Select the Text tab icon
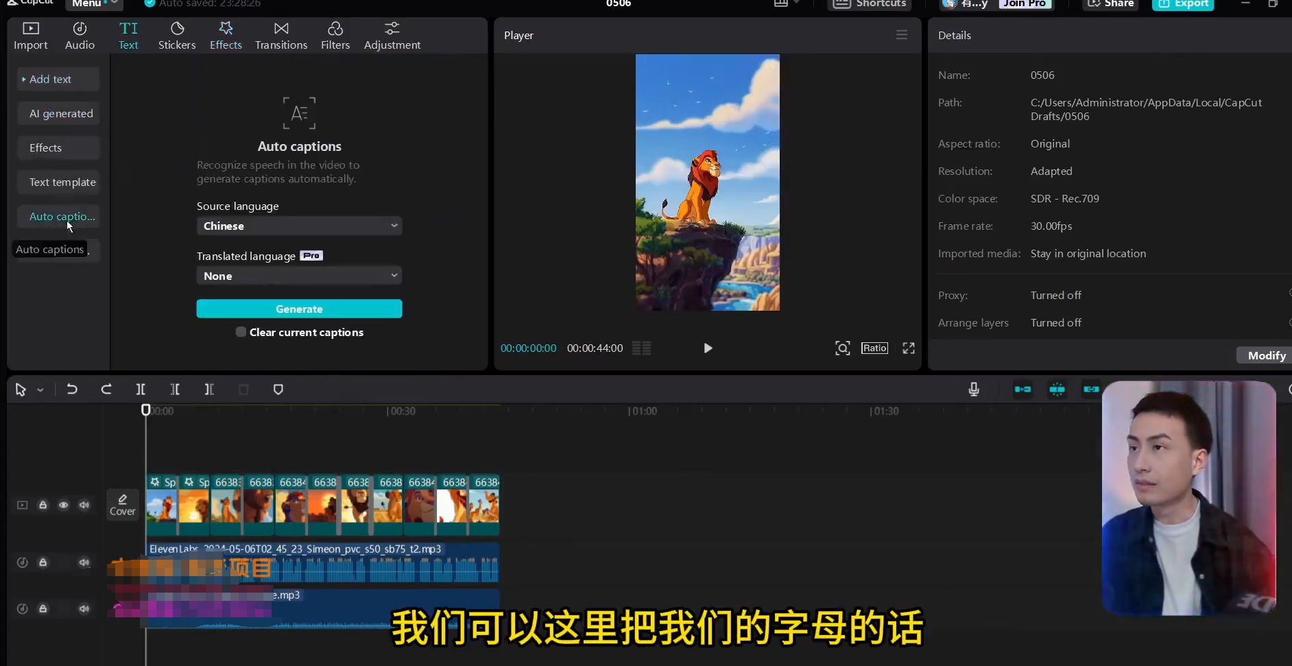 [x=128, y=36]
